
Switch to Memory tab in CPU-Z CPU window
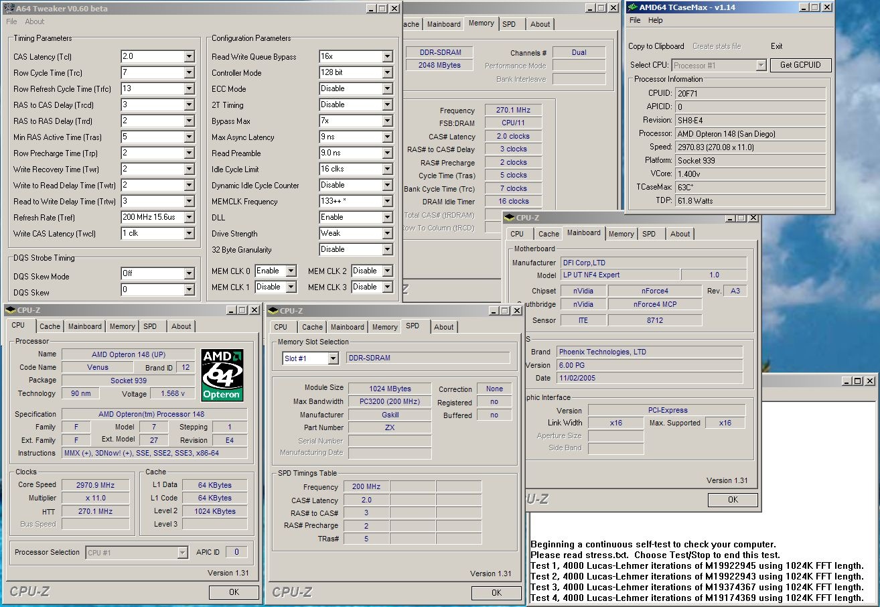(123, 326)
